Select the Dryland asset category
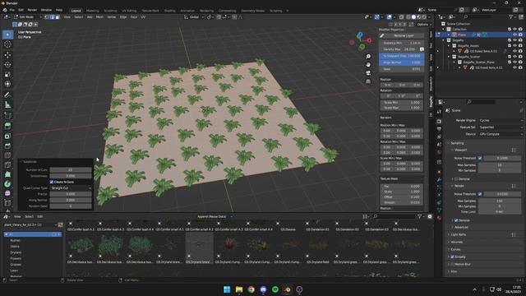The height and width of the screenshot is (296, 526). pos(16,252)
